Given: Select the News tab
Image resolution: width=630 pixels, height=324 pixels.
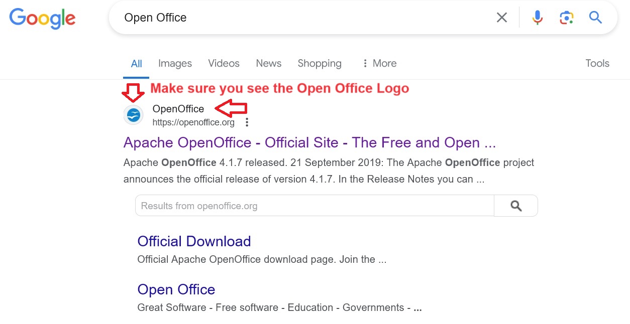Looking at the screenshot, I should (x=268, y=63).
